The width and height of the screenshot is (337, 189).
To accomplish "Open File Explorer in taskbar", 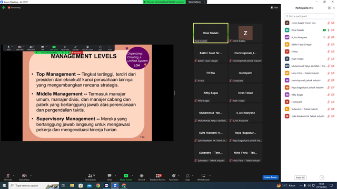I will (72, 185).
